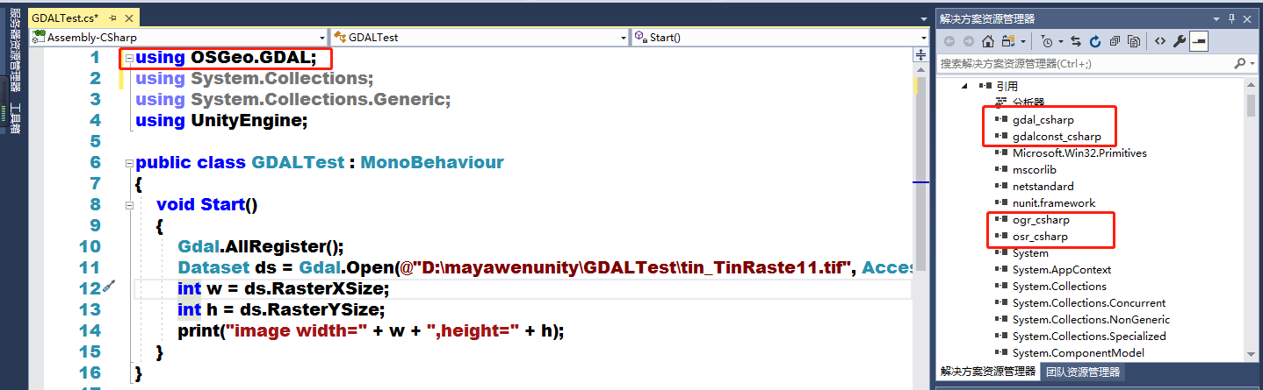This screenshot has height=390, width=1263.
Task: Switch to the 团队资源管理器 tab
Action: click(x=1082, y=372)
